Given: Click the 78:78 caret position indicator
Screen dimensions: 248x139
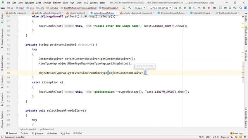Looking at the screenshot, I should click(201, 137).
